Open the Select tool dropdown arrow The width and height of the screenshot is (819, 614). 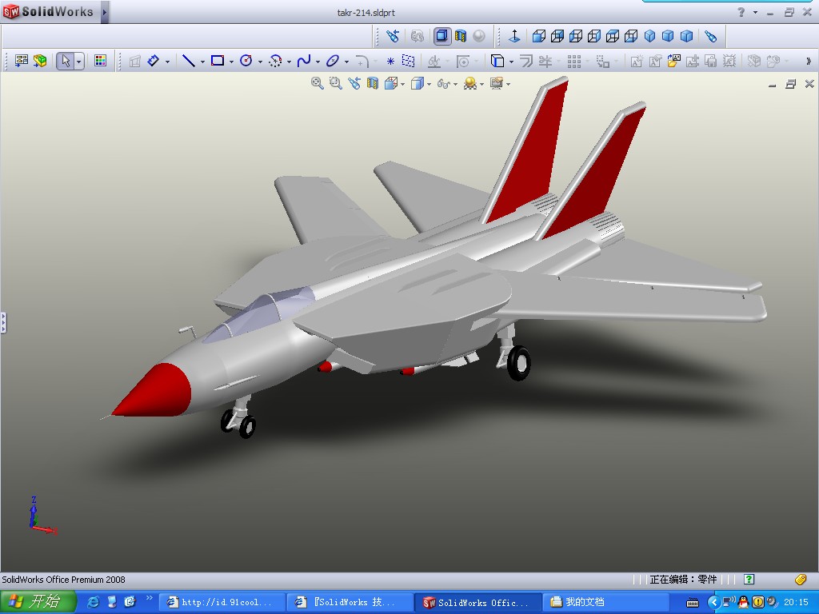point(79,62)
